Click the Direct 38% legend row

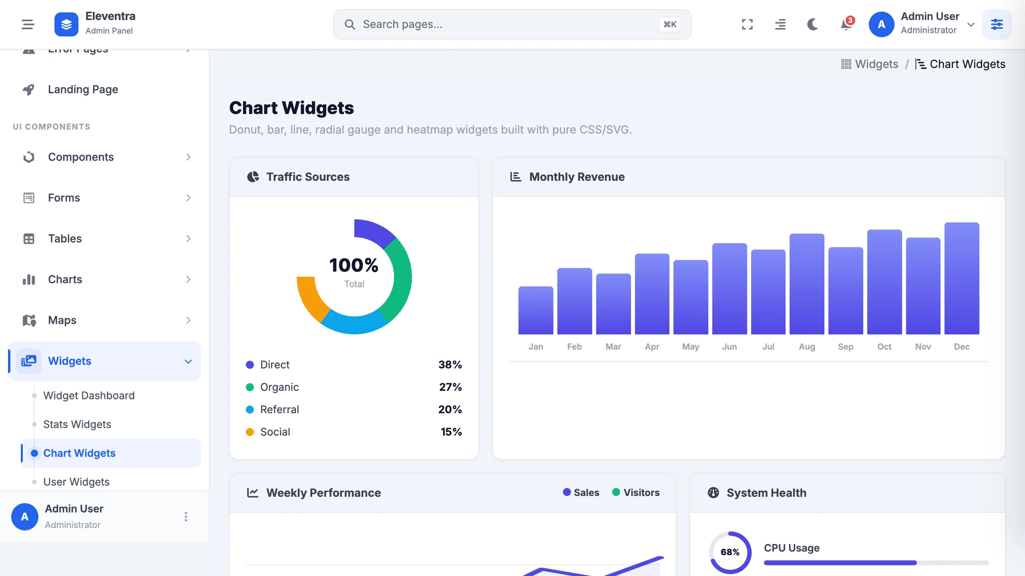point(354,365)
